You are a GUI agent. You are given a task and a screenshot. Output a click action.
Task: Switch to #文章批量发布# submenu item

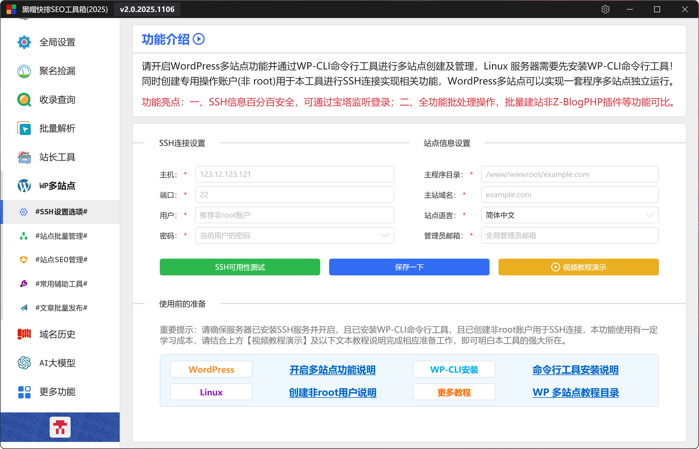point(61,308)
